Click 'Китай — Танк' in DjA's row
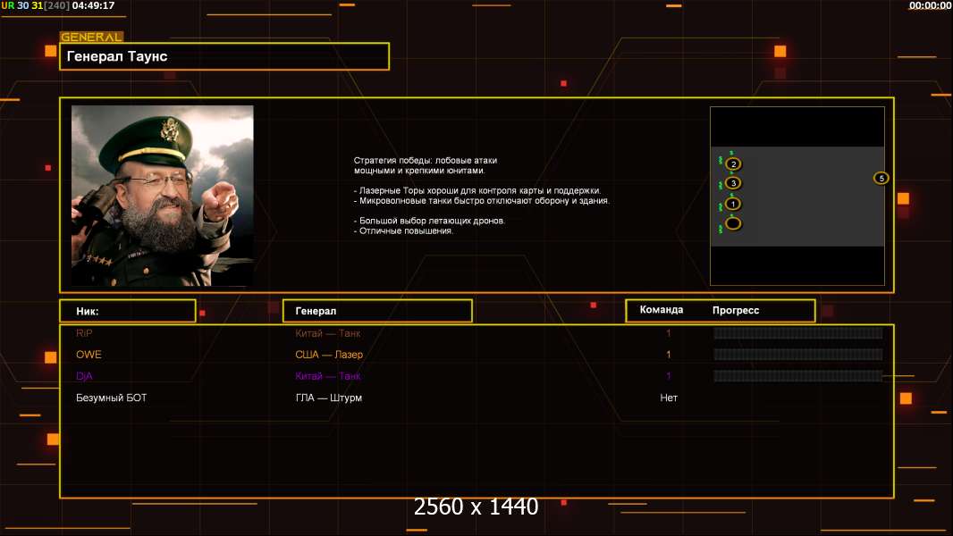This screenshot has width=953, height=536. [328, 376]
